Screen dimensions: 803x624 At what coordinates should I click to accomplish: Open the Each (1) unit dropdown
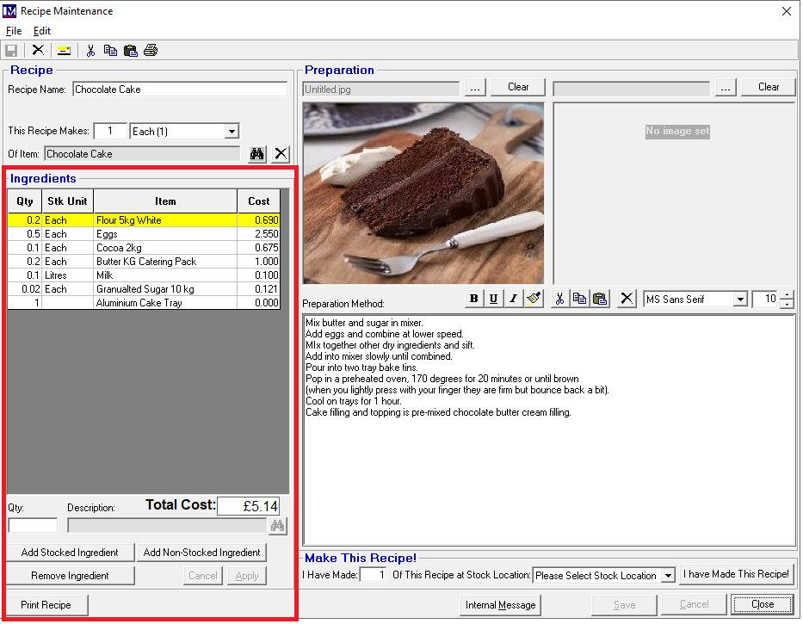pos(231,132)
